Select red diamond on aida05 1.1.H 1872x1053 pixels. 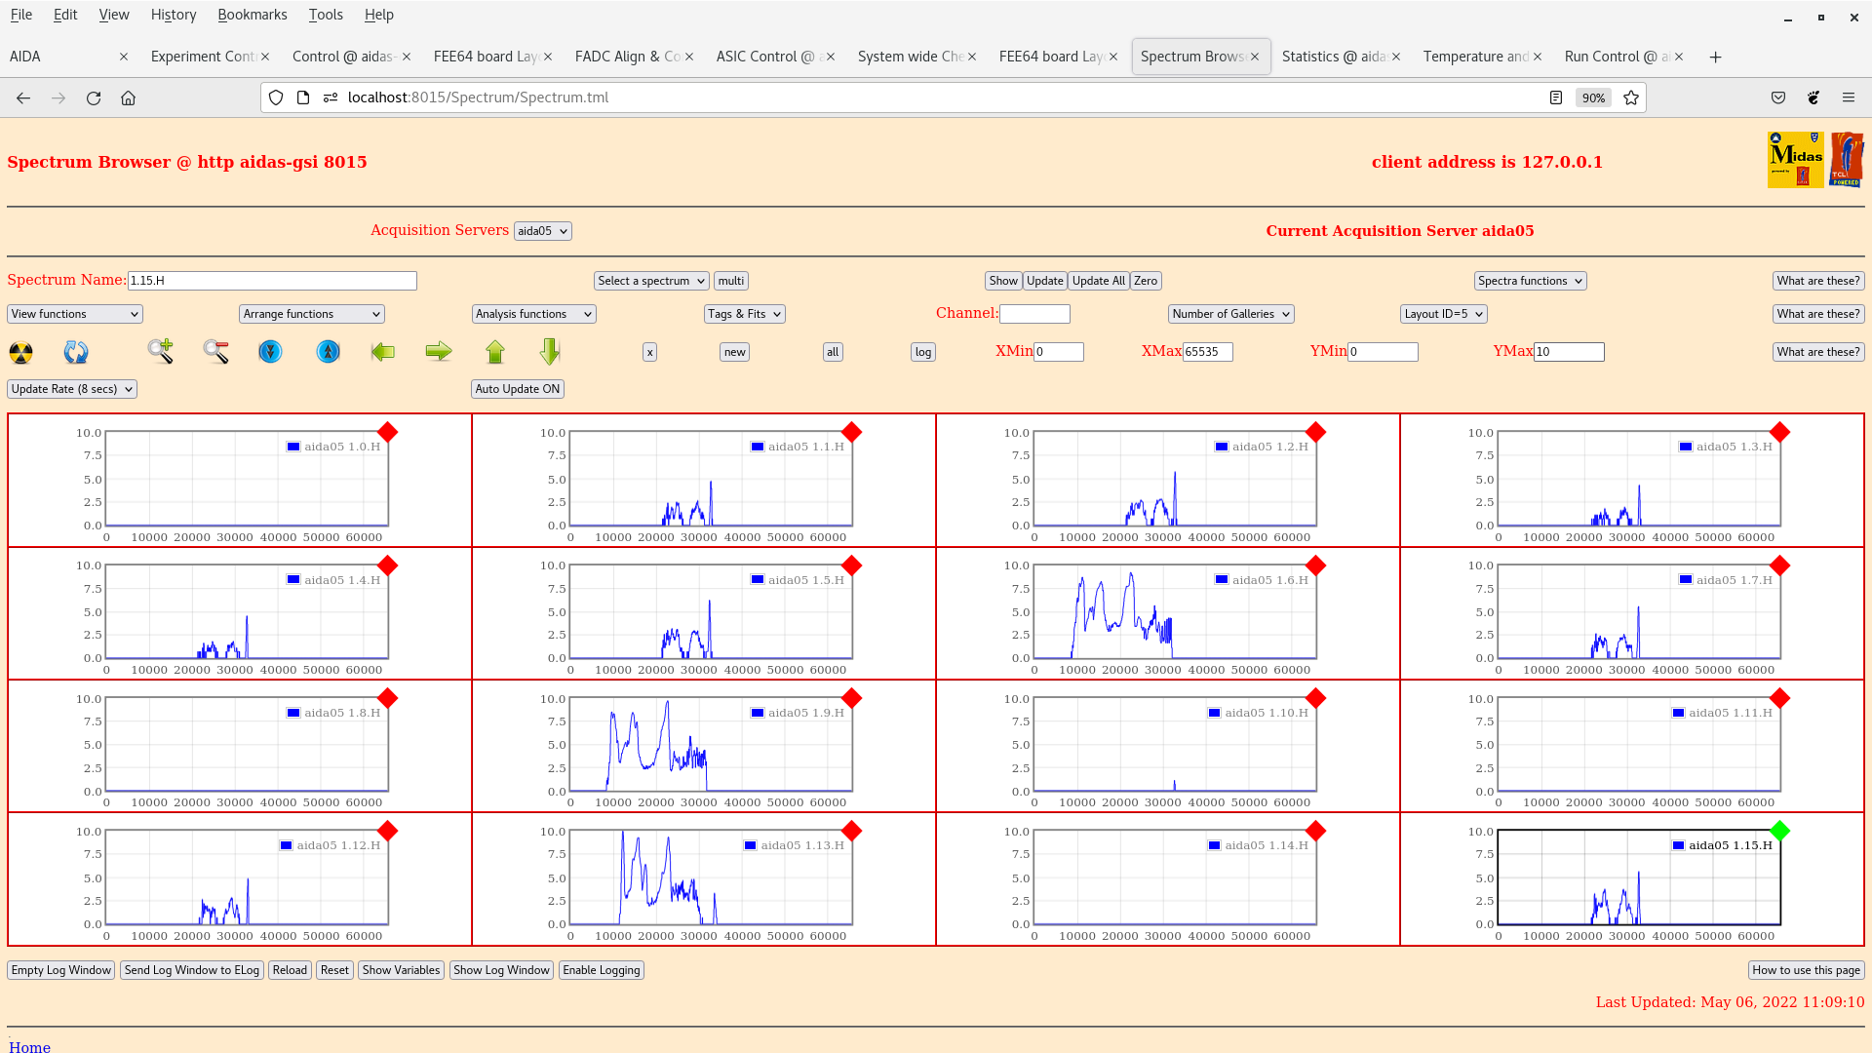[852, 432]
